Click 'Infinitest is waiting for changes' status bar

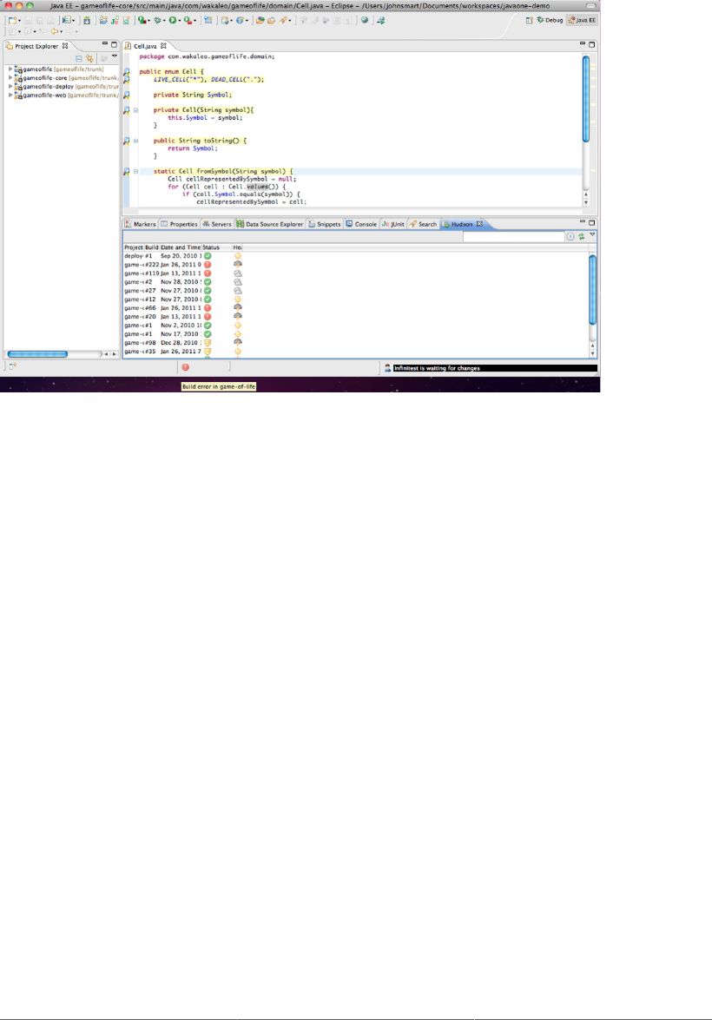(495, 368)
